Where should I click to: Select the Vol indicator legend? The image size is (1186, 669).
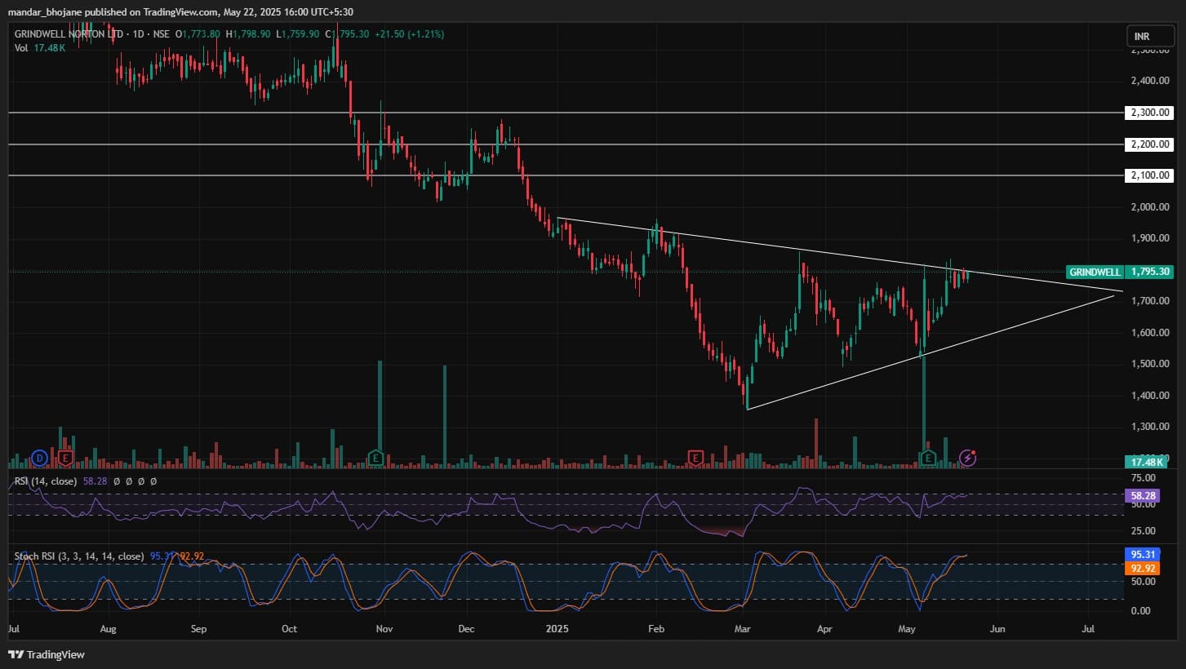pyautogui.click(x=22, y=48)
